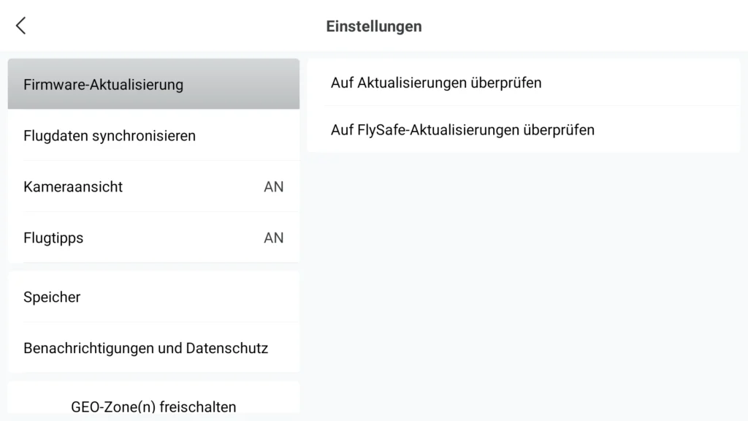Image resolution: width=748 pixels, height=421 pixels.
Task: Tap the back arrow to leave Einstellungen
Action: 20,24
